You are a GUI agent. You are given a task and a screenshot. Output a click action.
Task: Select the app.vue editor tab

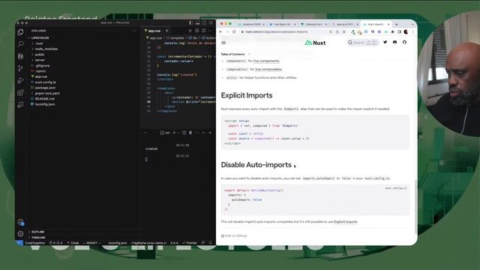pos(154,31)
